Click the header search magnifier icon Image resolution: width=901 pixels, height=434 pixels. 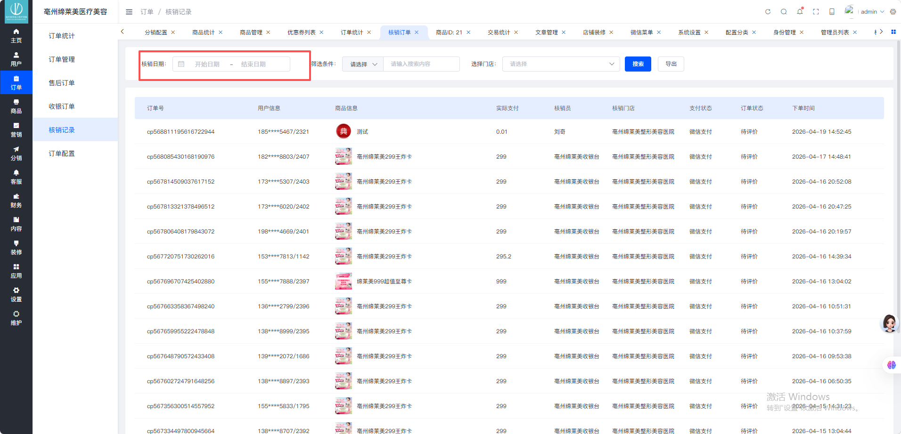tap(784, 12)
